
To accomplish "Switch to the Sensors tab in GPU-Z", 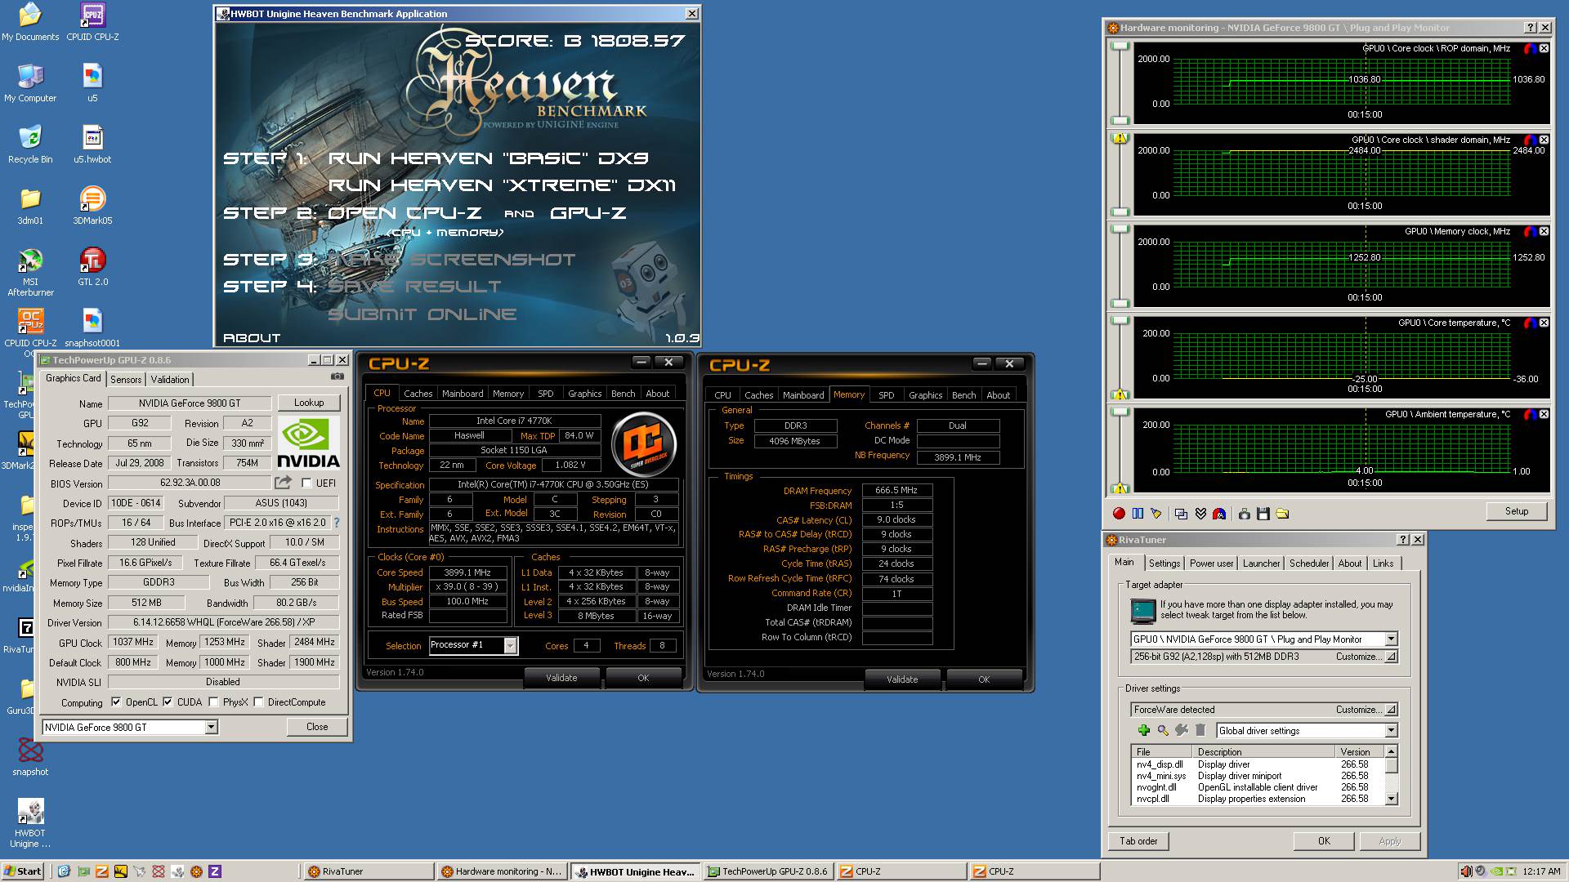I will [126, 380].
